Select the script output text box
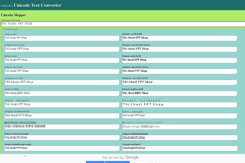The height and width of the screenshot is (163, 245). point(62,82)
